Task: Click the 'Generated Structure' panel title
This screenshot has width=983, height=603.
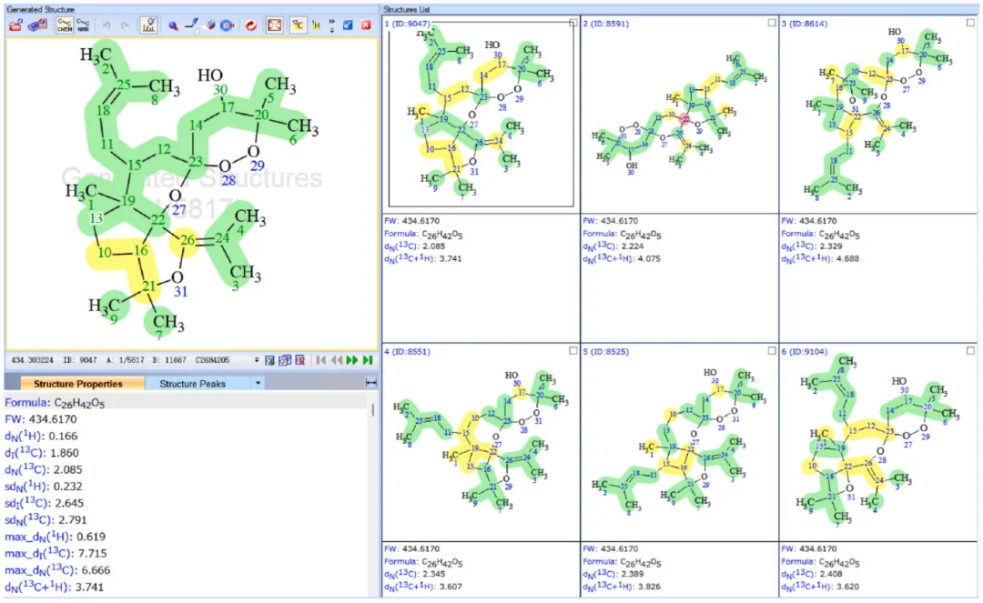Action: pyautogui.click(x=40, y=9)
